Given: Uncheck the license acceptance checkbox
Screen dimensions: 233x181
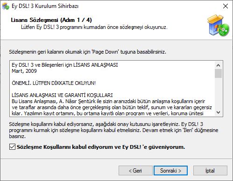Looking at the screenshot, I should coord(12,147).
